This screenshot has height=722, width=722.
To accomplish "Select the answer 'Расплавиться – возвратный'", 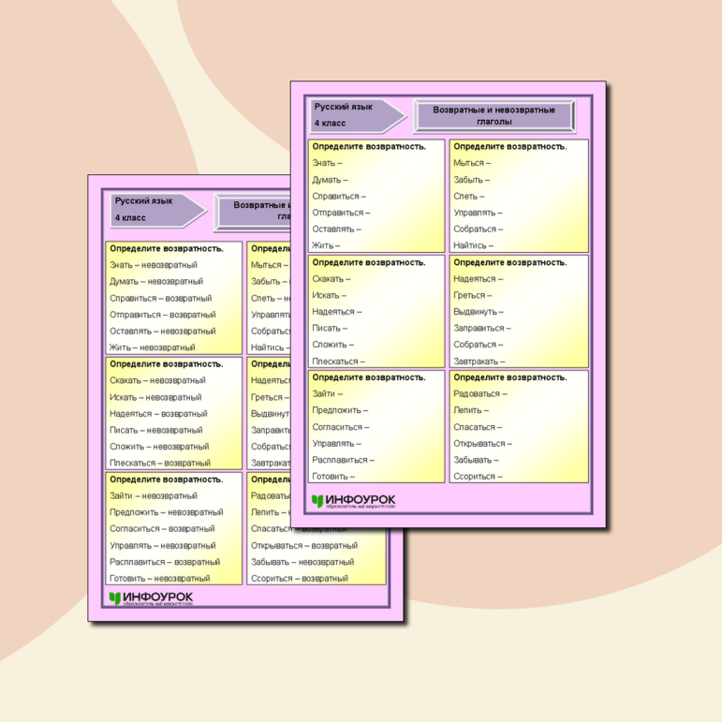I will pos(165,562).
